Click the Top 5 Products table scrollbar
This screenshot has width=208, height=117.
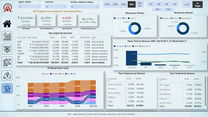(205, 91)
